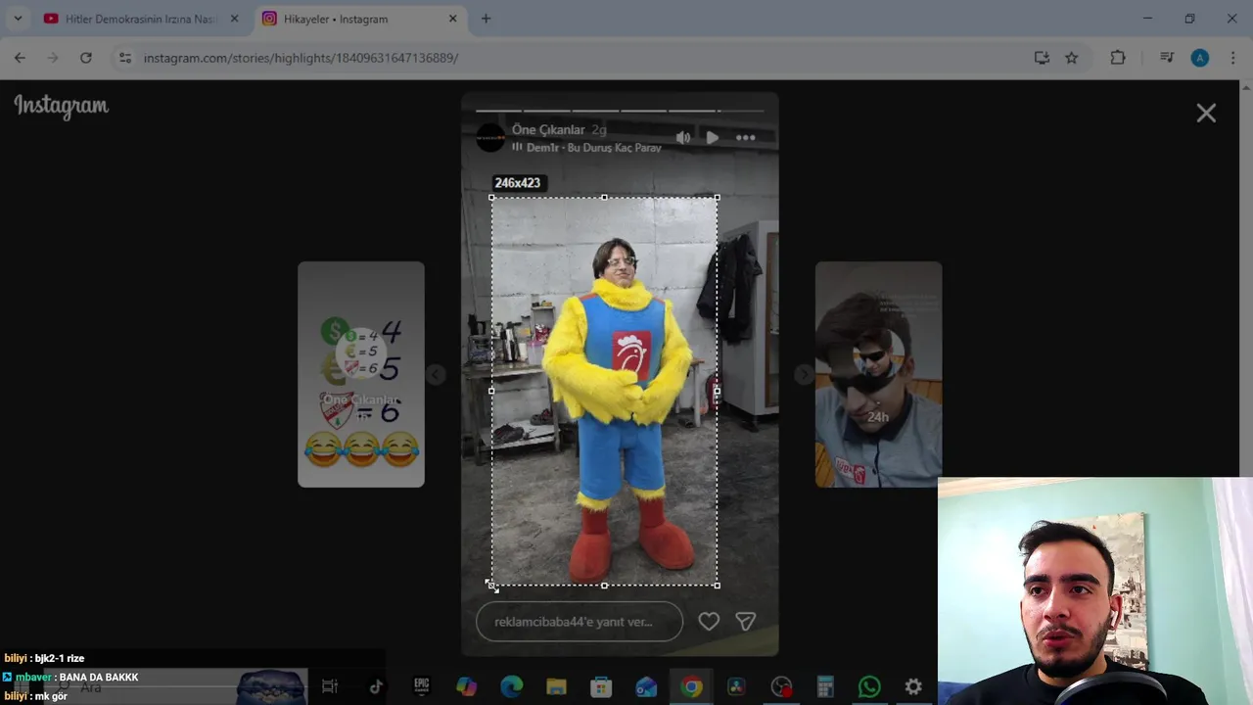Image resolution: width=1253 pixels, height=705 pixels.
Task: Reload the Instagram page
Action: [86, 58]
